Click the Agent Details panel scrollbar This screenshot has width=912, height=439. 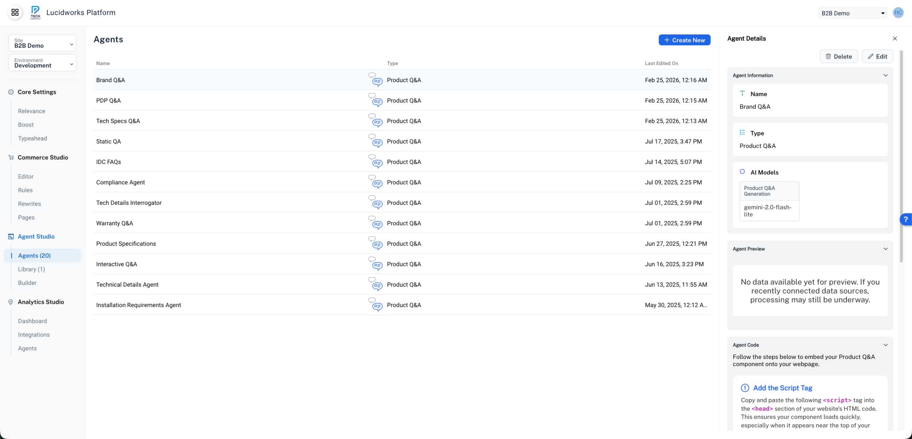click(901, 157)
